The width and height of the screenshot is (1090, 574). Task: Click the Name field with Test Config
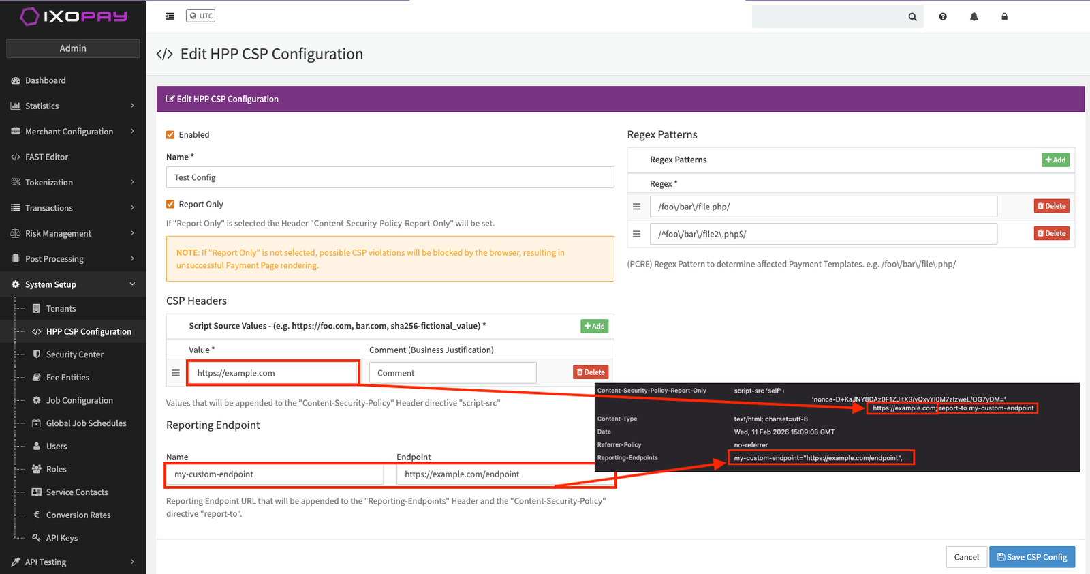pos(390,177)
